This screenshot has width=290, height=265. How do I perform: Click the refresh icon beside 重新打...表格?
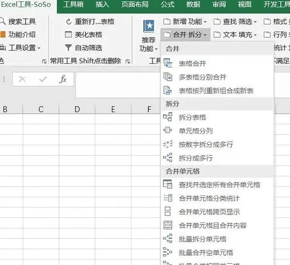[x=69, y=22]
